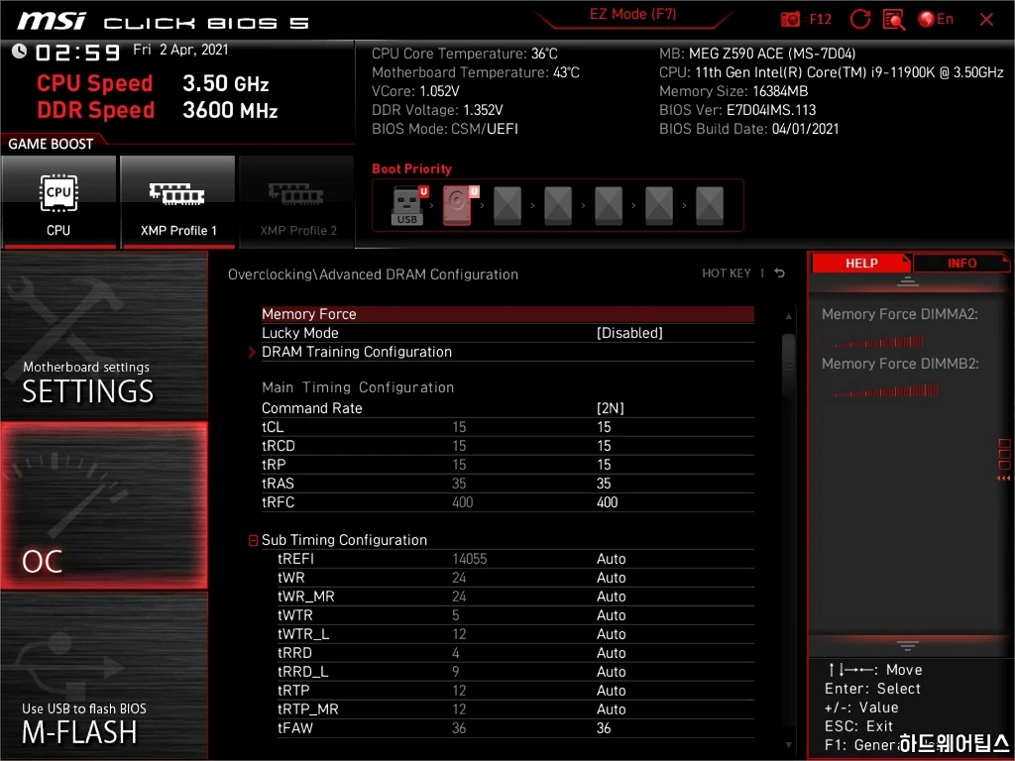Open the M-FLASH BIOS update section
1015x761 pixels.
pos(104,676)
